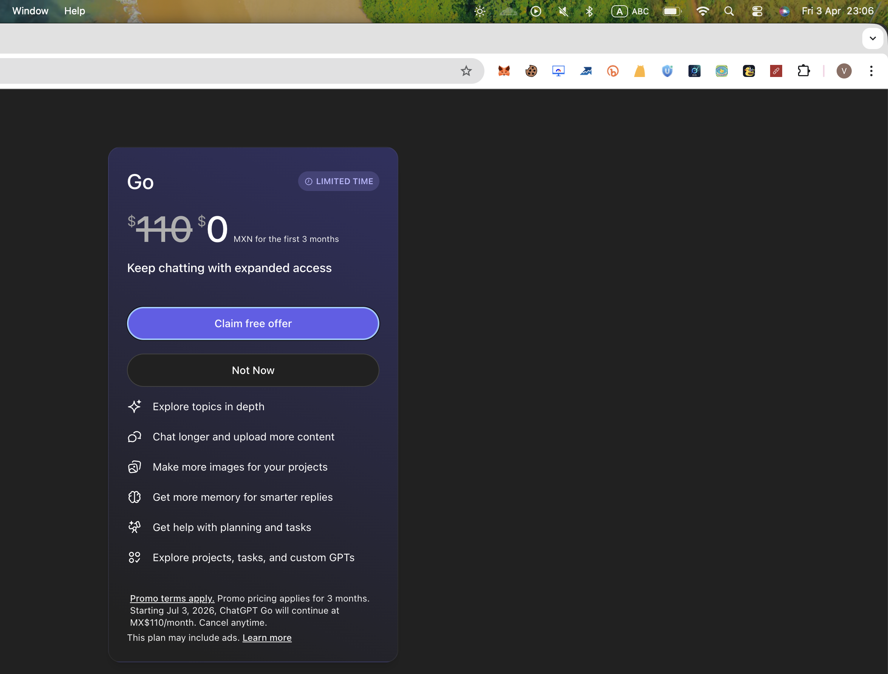Screen dimensions: 888x674
Task: Open the Bluetooth menu
Action: [x=589, y=11]
